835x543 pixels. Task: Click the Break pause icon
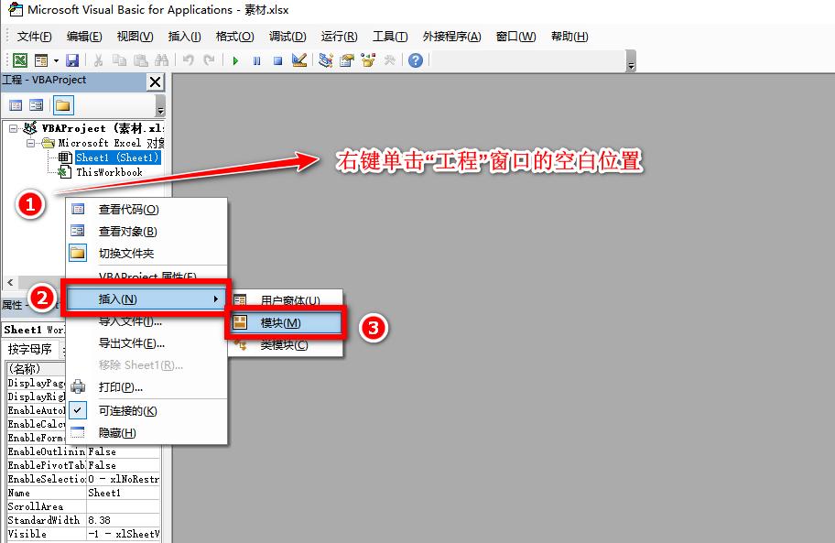click(256, 60)
